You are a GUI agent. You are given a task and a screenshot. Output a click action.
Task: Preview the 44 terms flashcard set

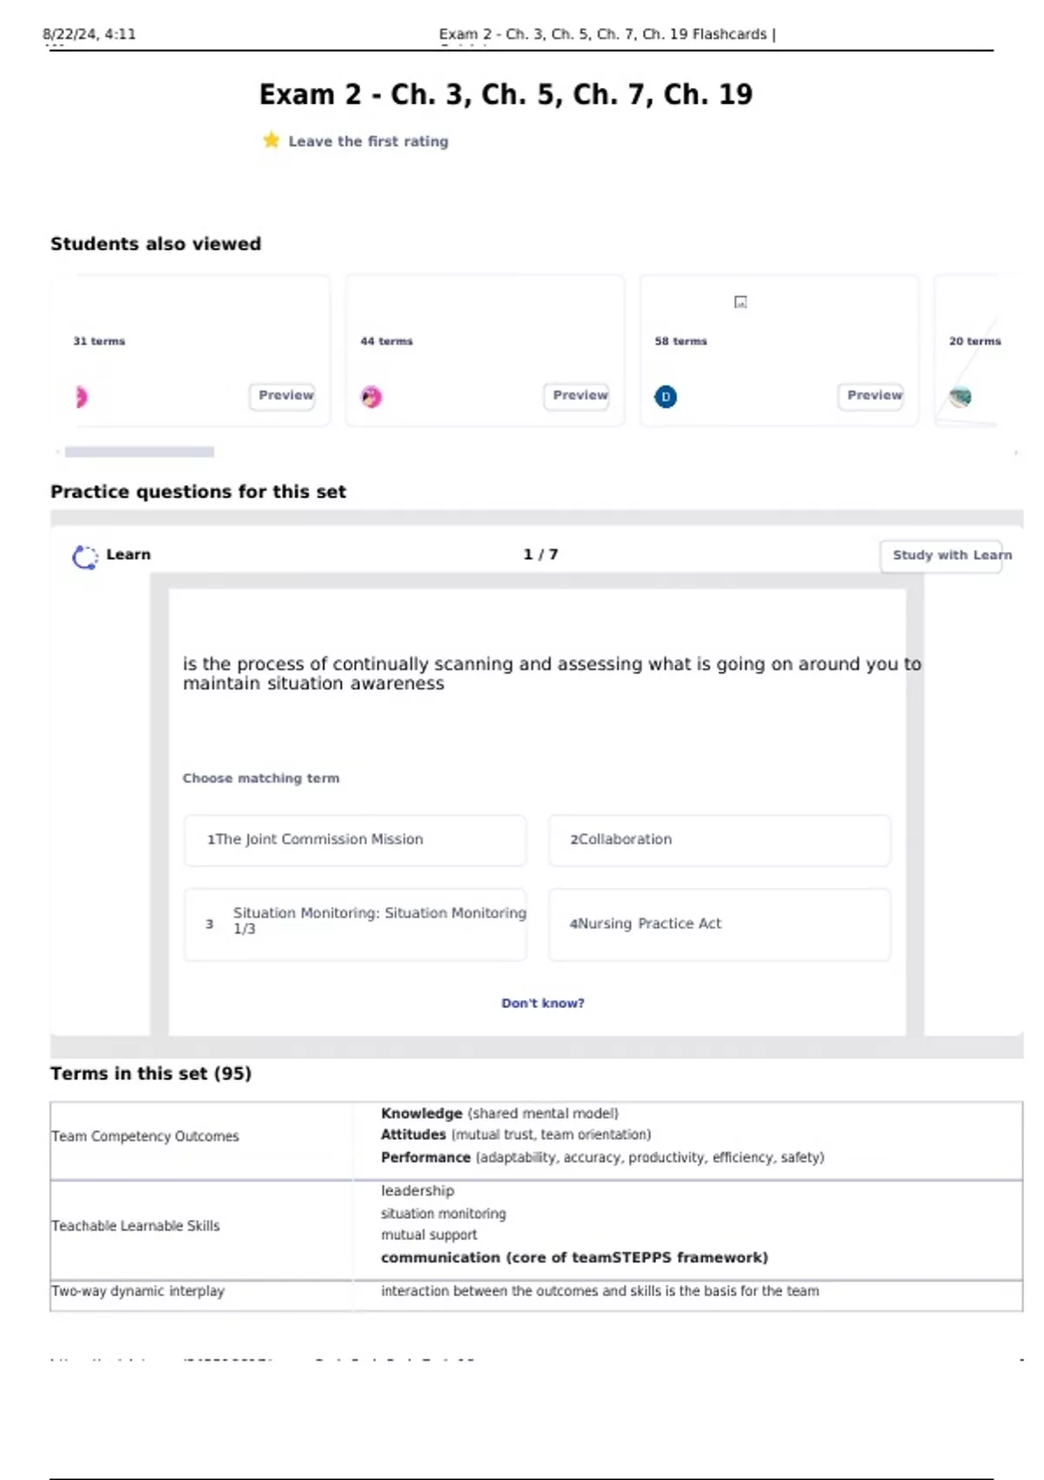[x=577, y=395]
